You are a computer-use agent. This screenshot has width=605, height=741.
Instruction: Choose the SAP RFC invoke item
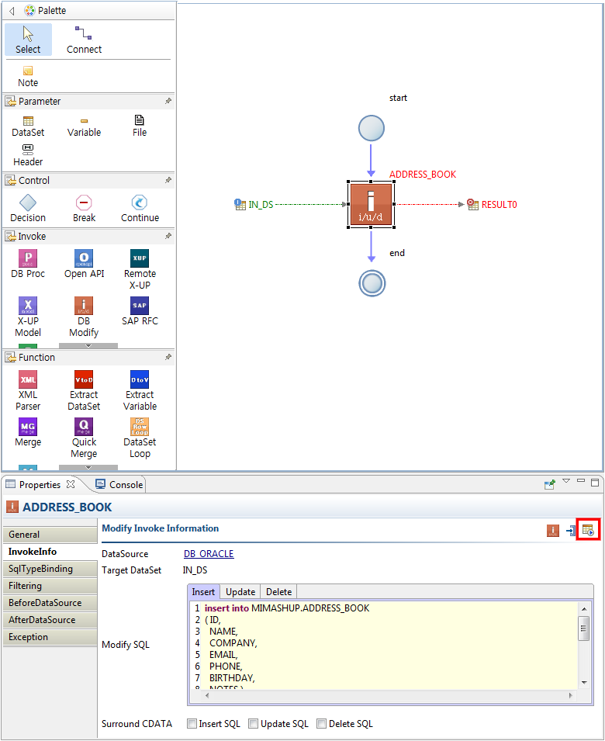pyautogui.click(x=140, y=311)
